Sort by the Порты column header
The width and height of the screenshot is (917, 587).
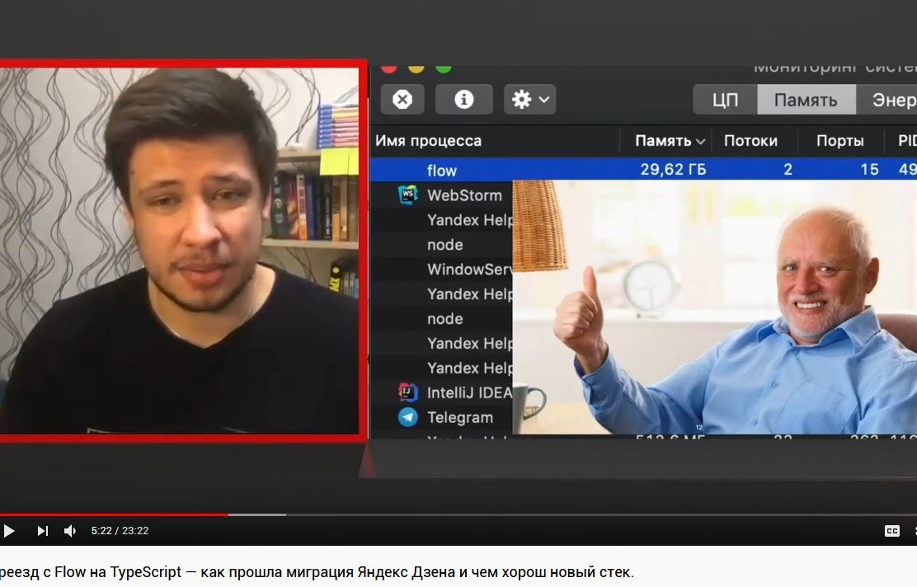839,141
